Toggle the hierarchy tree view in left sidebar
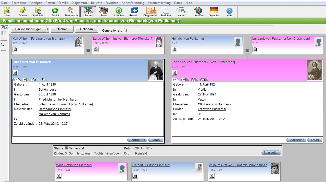 [x=4, y=45]
